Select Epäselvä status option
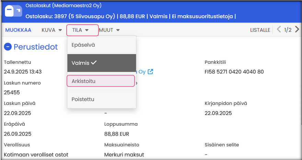Viewport: 302px width, 160px height. point(83,45)
